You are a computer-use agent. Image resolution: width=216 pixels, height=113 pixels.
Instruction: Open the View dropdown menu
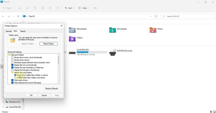(84, 8)
